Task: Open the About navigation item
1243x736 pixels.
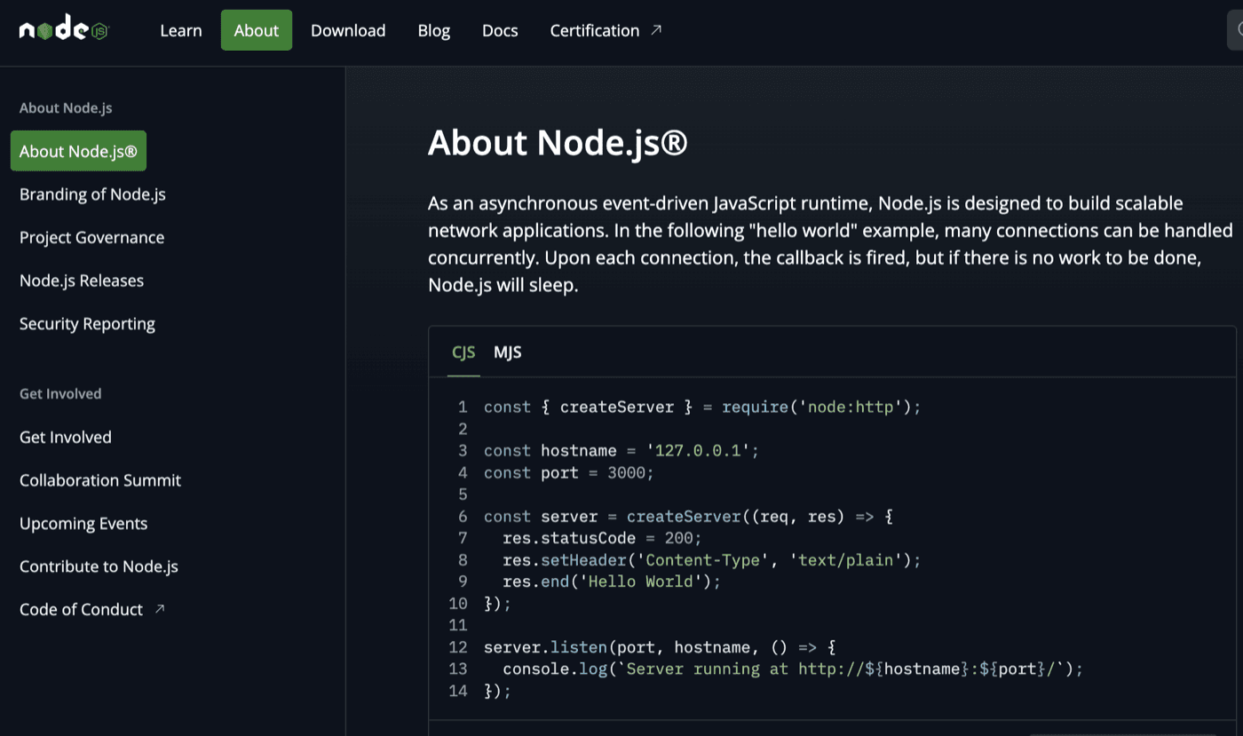Action: click(x=257, y=30)
